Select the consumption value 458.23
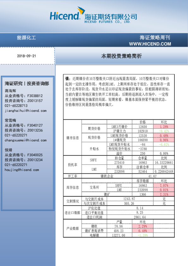Viewport: 188px width, 266px height. 118,231
